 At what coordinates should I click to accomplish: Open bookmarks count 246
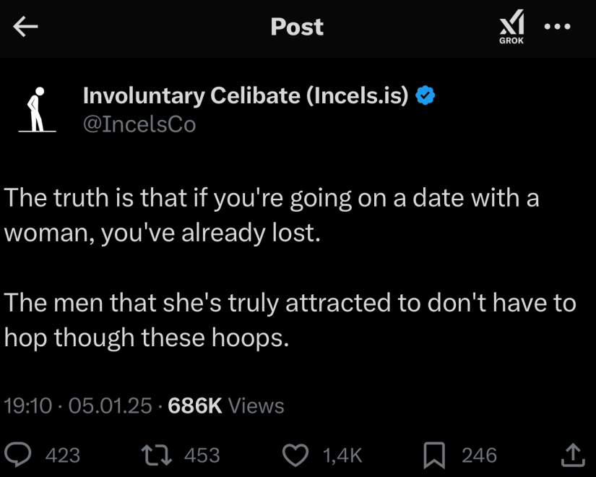pyautogui.click(x=478, y=455)
